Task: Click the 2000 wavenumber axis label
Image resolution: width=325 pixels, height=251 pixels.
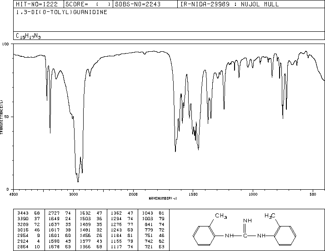Action: point(133,194)
